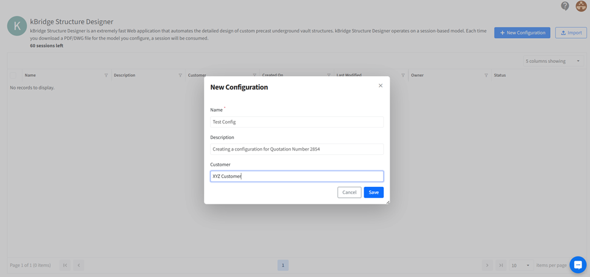This screenshot has width=590, height=277.
Task: Filter the Description column
Action: coord(180,75)
